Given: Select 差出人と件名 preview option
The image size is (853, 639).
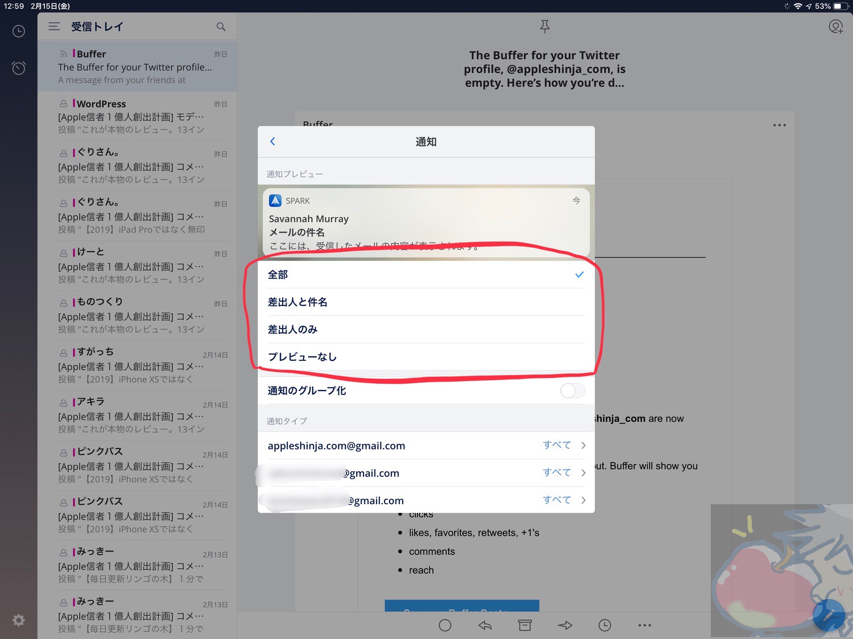Looking at the screenshot, I should pos(426,302).
